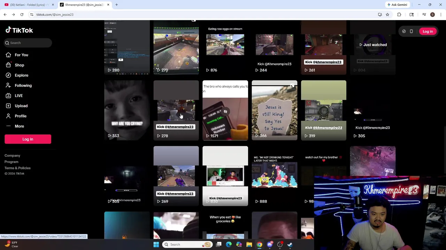The width and height of the screenshot is (446, 250).
Task: Open the video with 278 views
Action: pos(176,110)
